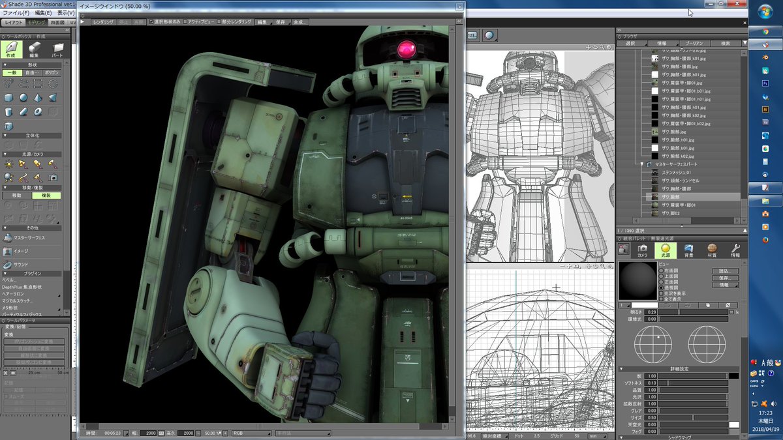Switch palette to 材質 material icon
Viewport: 783px width, 440px height.
712,250
